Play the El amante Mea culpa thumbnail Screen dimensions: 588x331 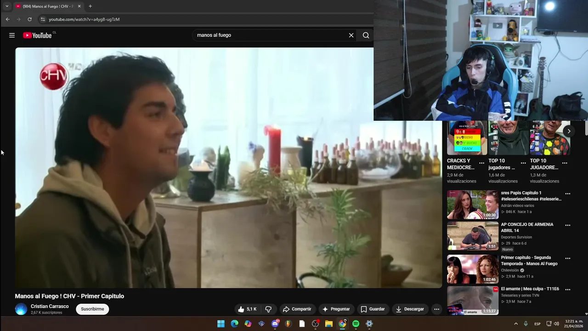473,300
